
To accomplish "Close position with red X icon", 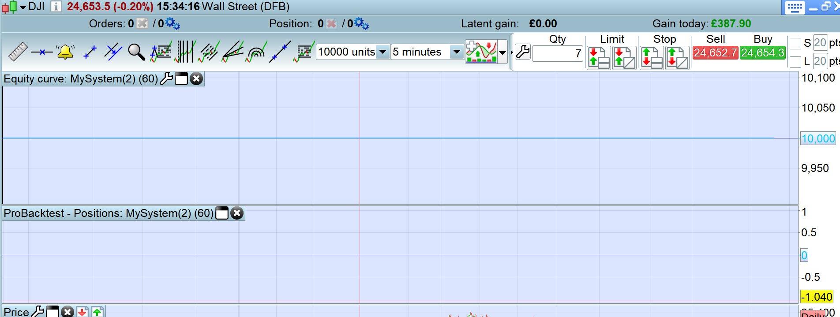I will pos(332,23).
